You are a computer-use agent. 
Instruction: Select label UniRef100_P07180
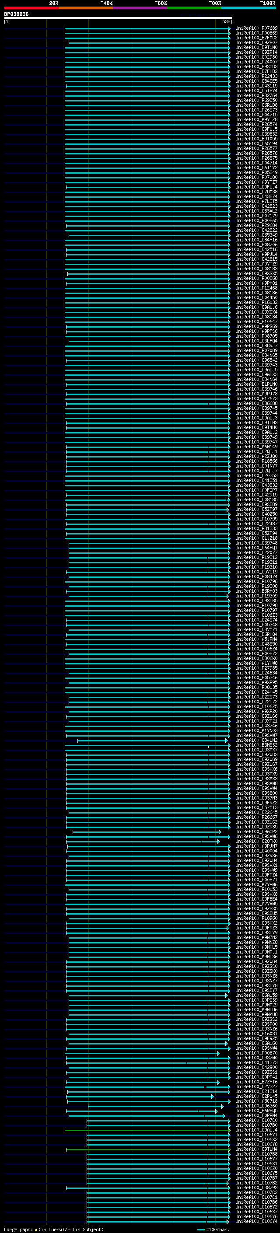coord(256,178)
